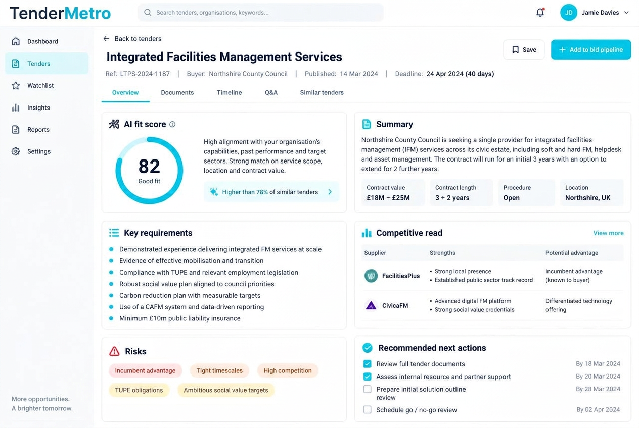The image size is (639, 428).
Task: Focus the search tenders input field
Action: (x=260, y=13)
